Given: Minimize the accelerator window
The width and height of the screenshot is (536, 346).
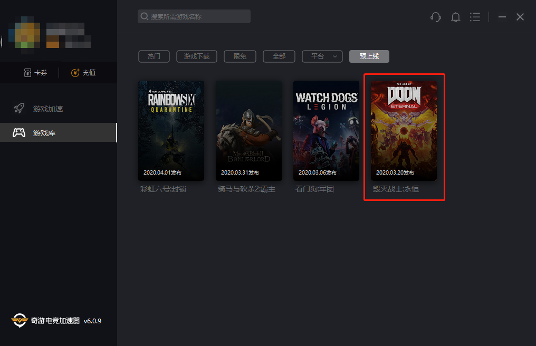Looking at the screenshot, I should click(x=502, y=17).
